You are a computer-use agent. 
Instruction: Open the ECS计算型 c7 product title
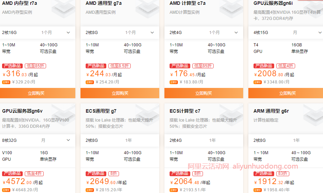point(185,111)
